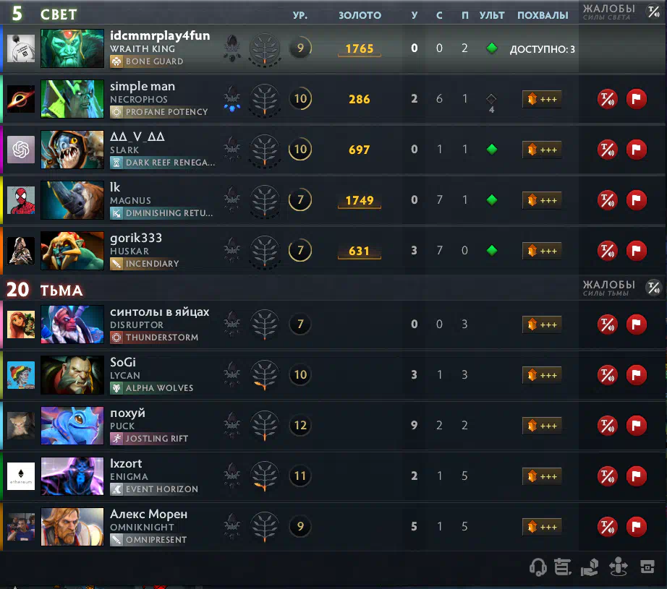Click the scroll list icon at bottom
This screenshot has width=667, height=589.
(563, 567)
